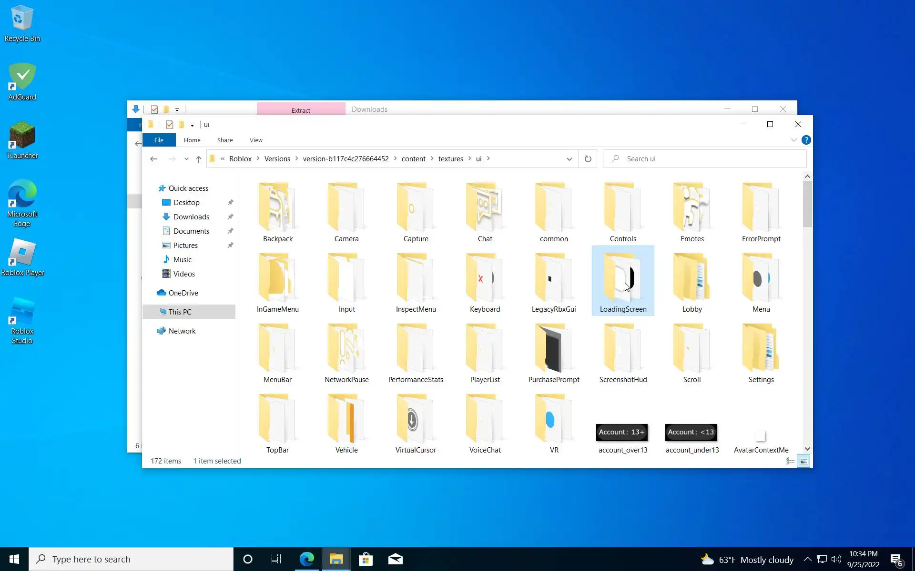This screenshot has width=915, height=571.
Task: Unpin Downloads from Quick access
Action: tap(230, 217)
